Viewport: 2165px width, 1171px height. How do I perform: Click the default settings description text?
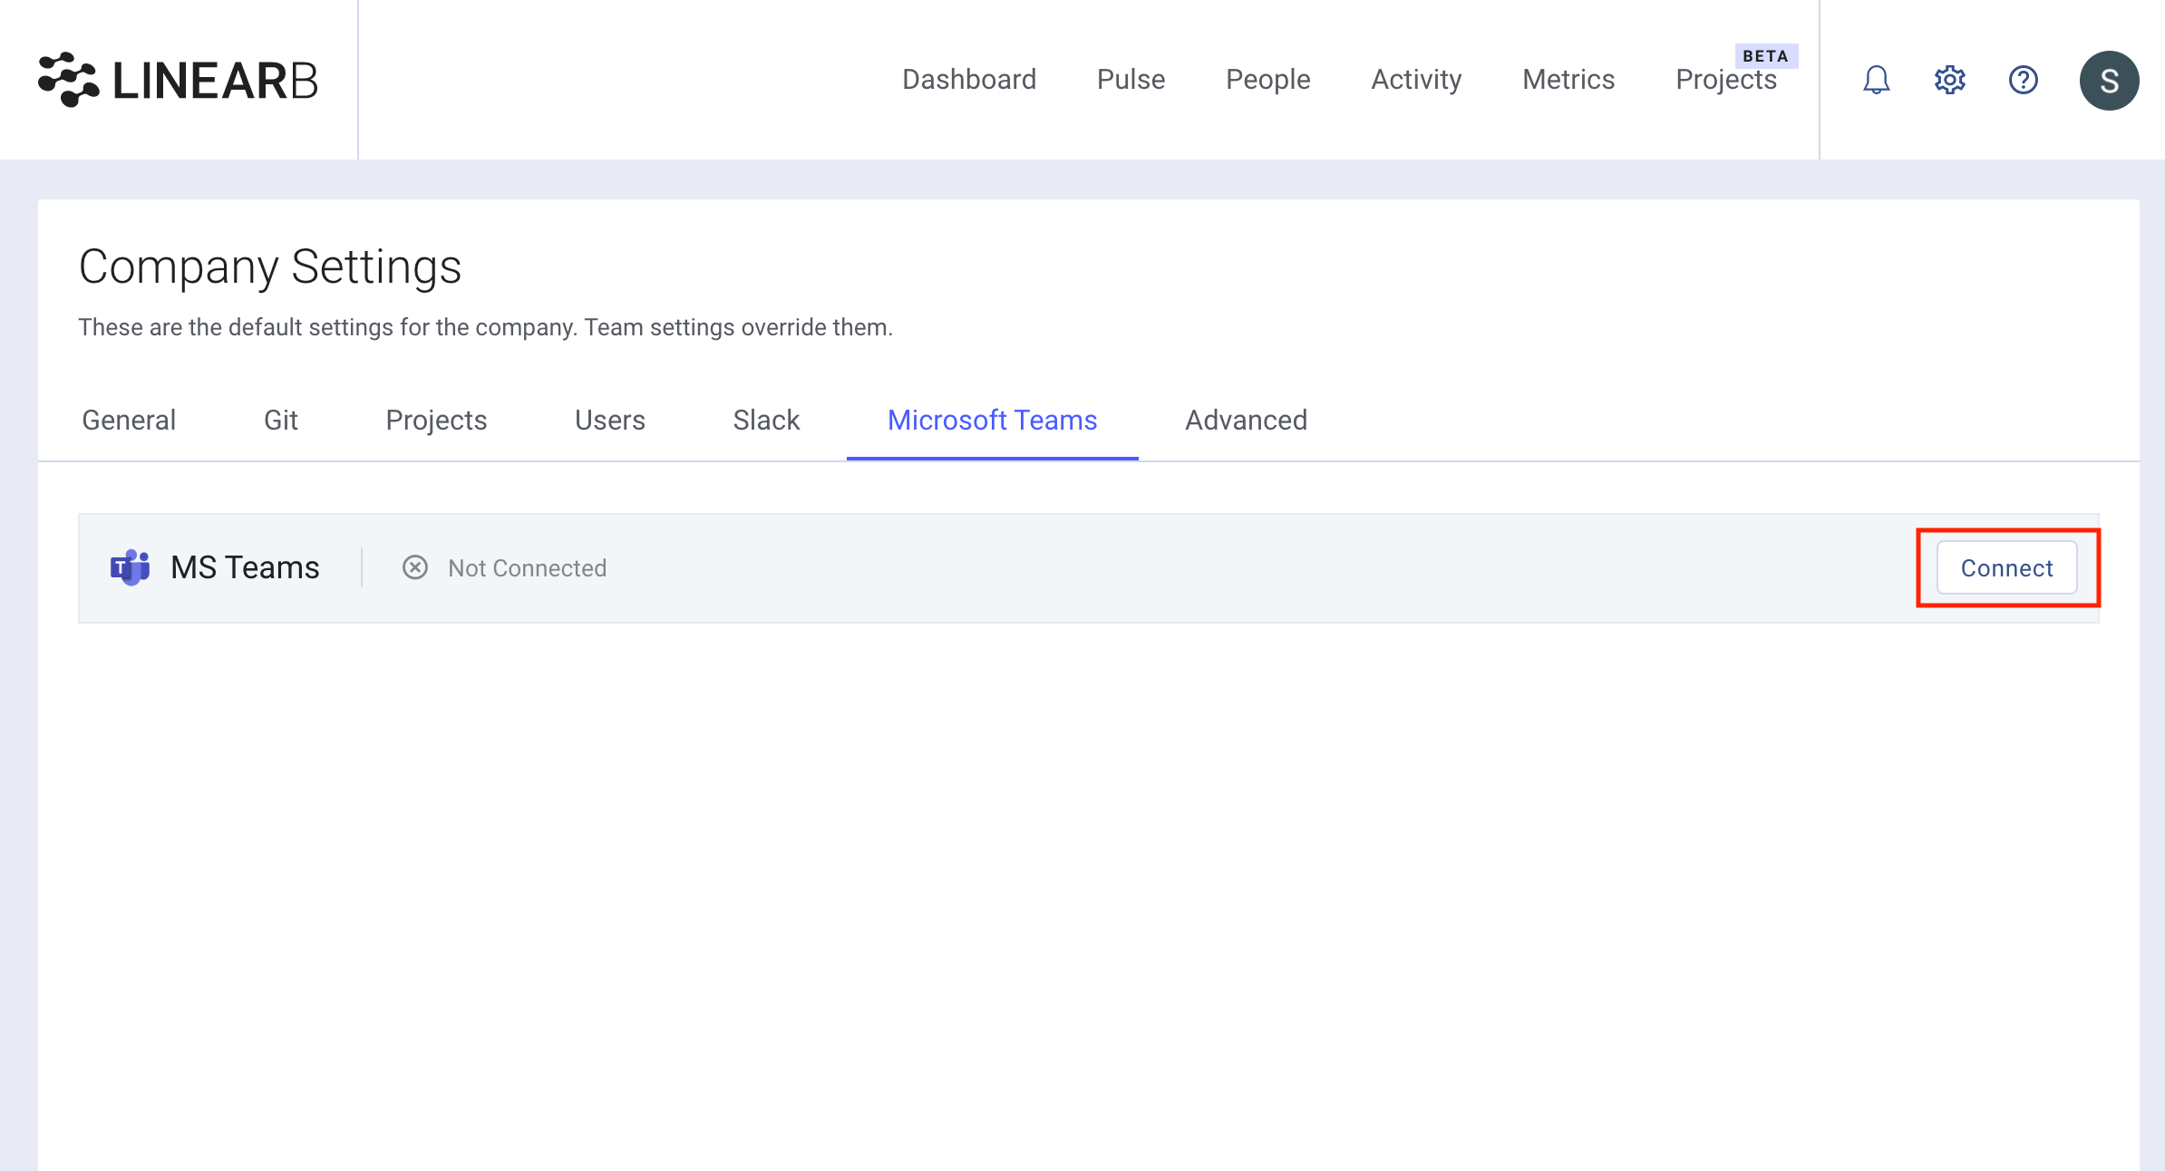[x=485, y=327]
